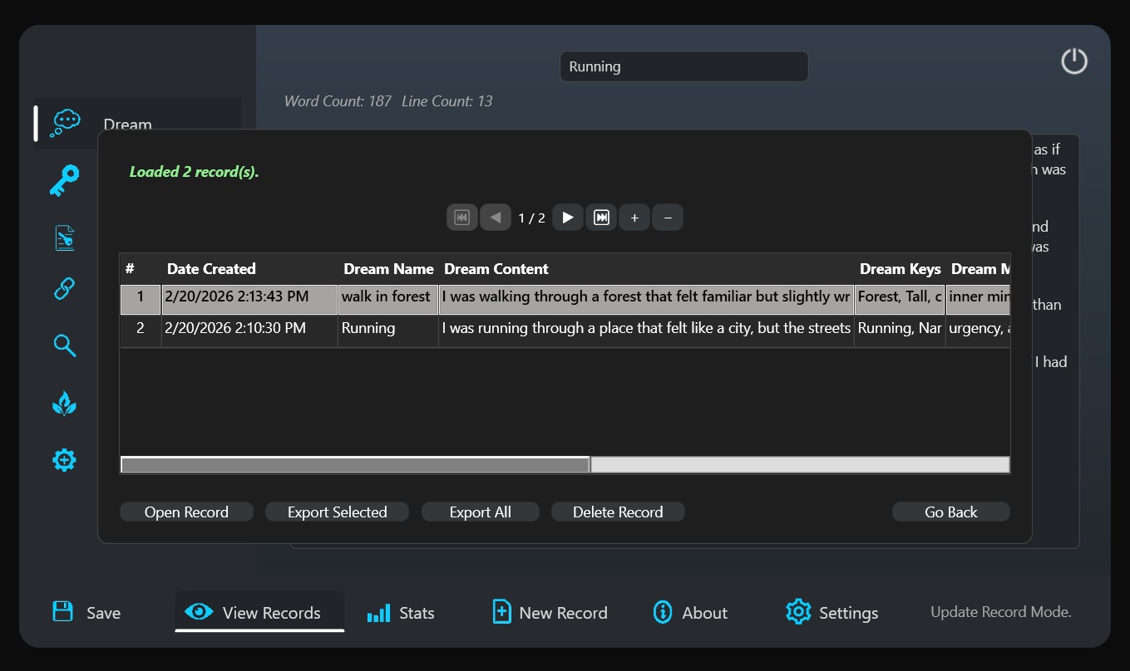Click the Go Back button
Image resolution: width=1130 pixels, height=671 pixels.
tap(951, 512)
